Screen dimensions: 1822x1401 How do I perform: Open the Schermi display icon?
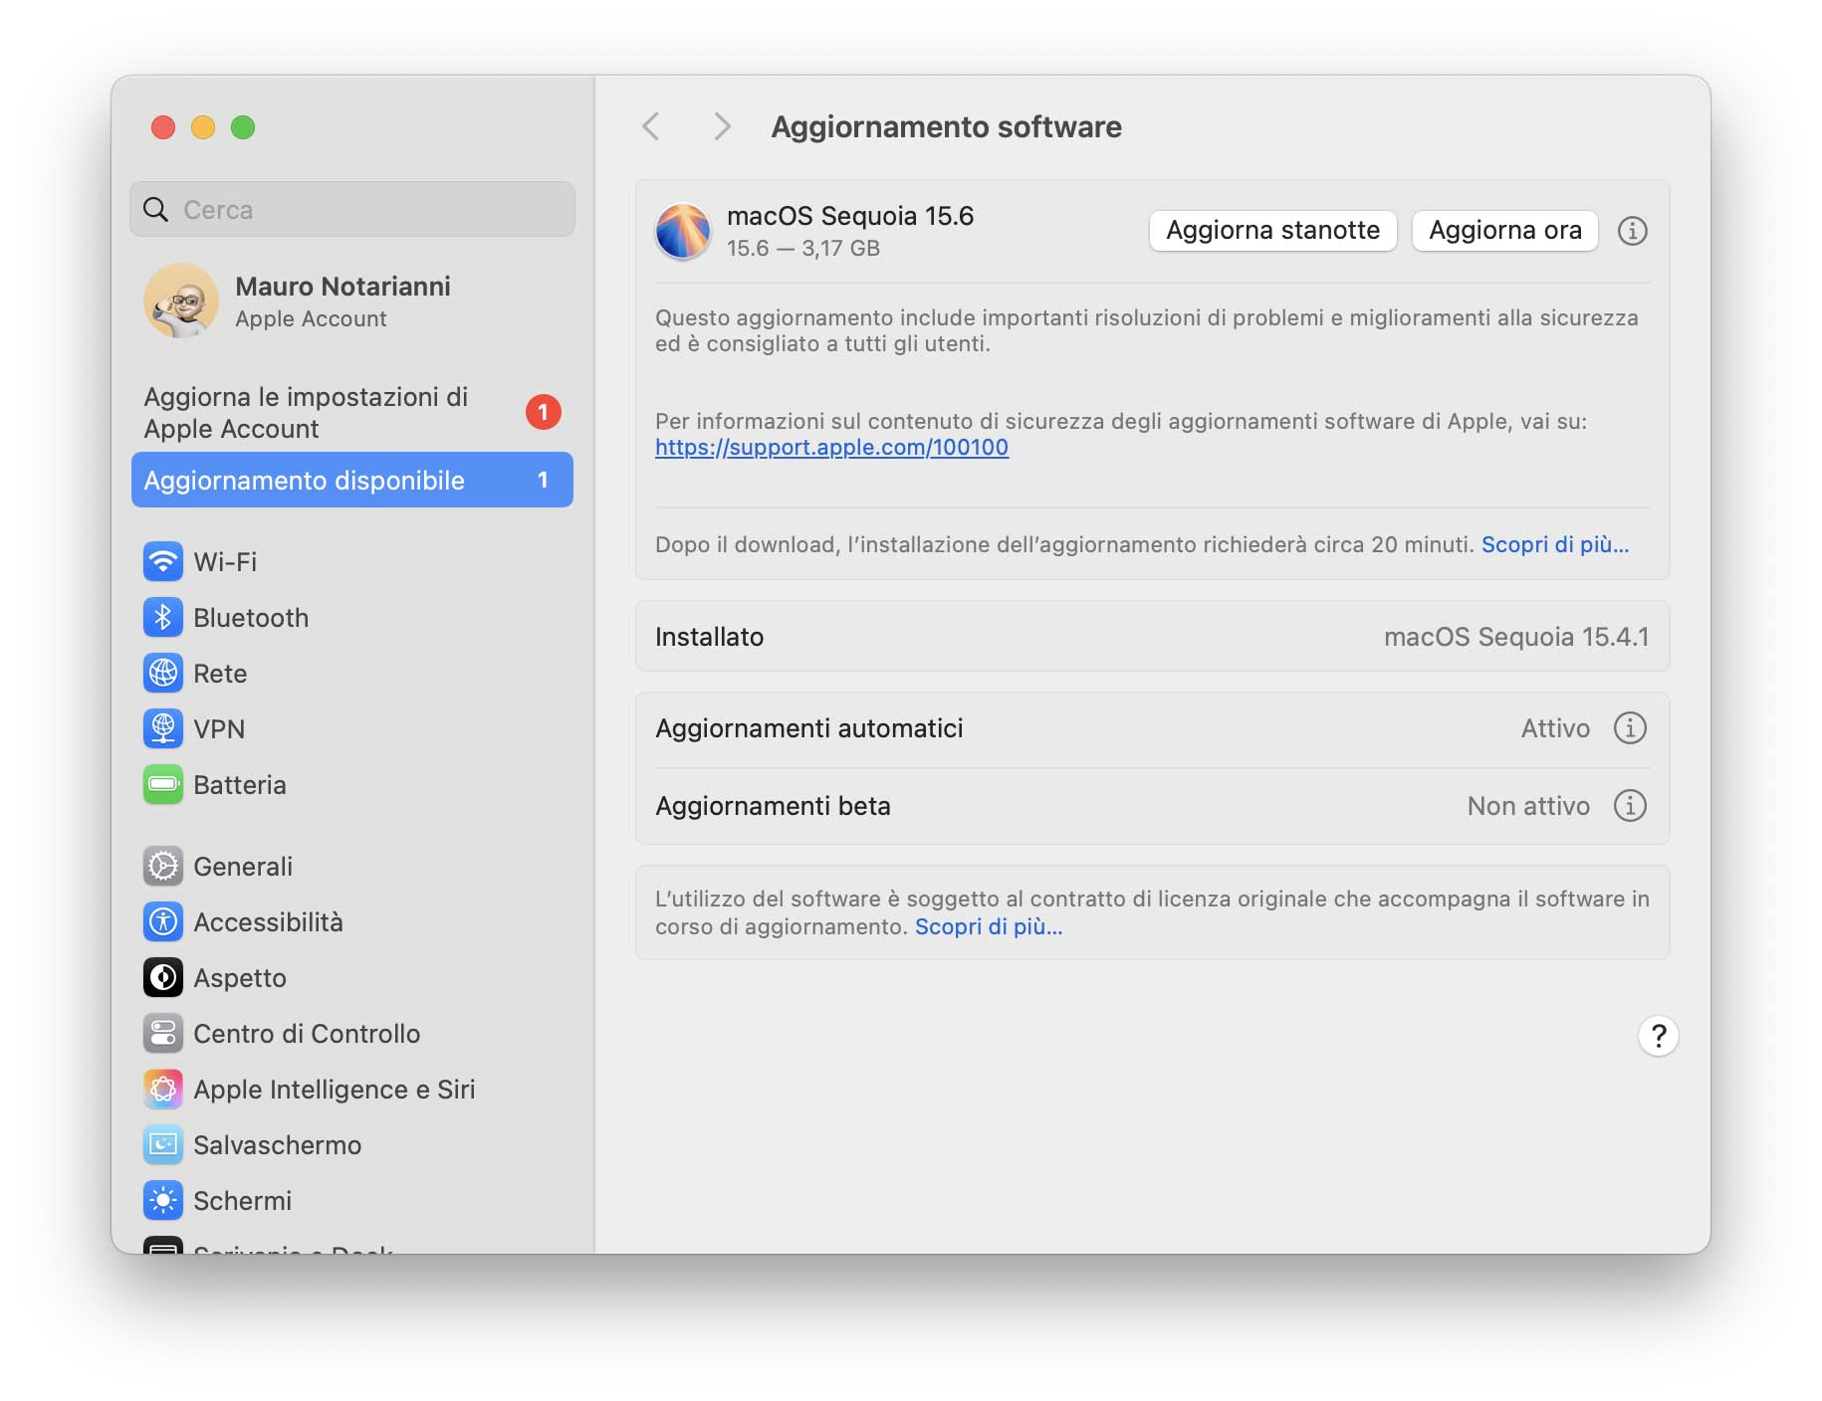coord(163,1201)
